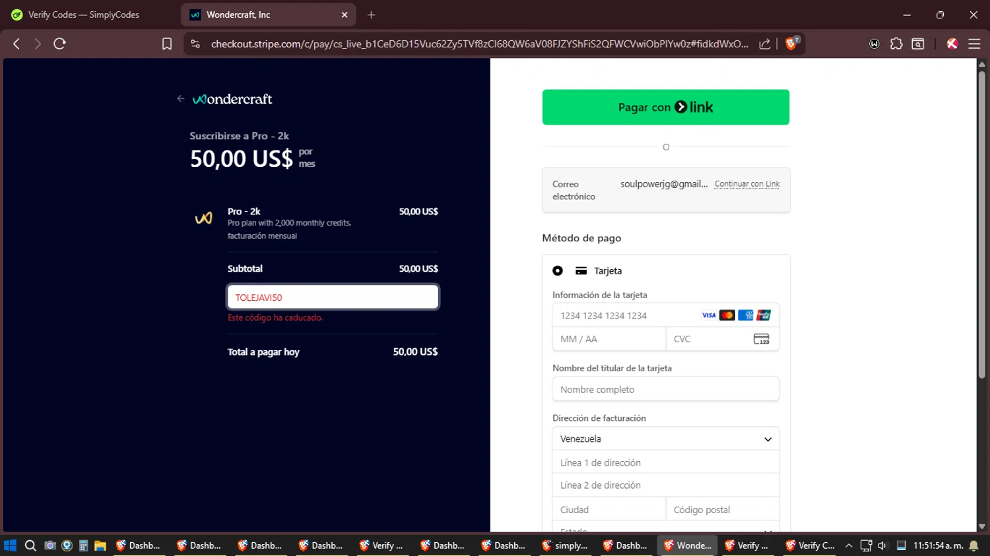Open the browser hamburger menu
990x556 pixels.
pyautogui.click(x=974, y=44)
